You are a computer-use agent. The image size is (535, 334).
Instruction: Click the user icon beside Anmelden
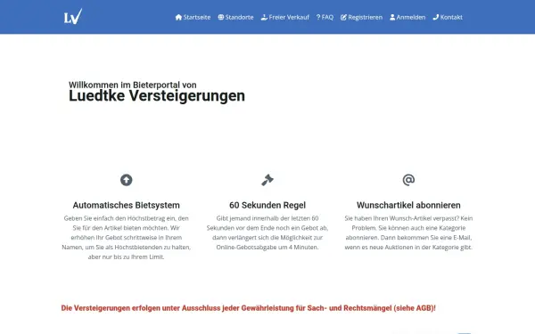[x=392, y=17]
